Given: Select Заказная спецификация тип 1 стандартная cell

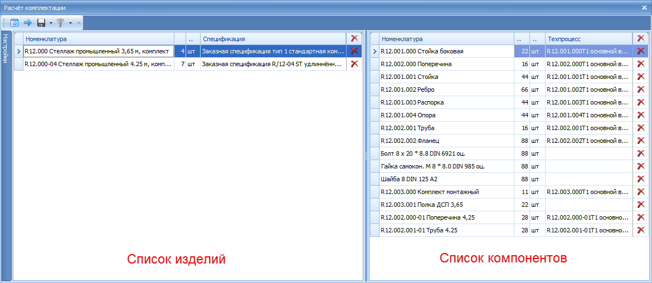Looking at the screenshot, I should click(x=273, y=52).
